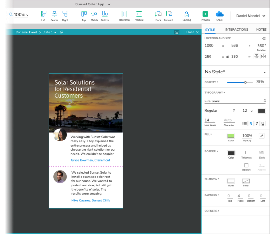Select the Solar Solutions heading text
The width and height of the screenshot is (270, 234).
(x=75, y=89)
